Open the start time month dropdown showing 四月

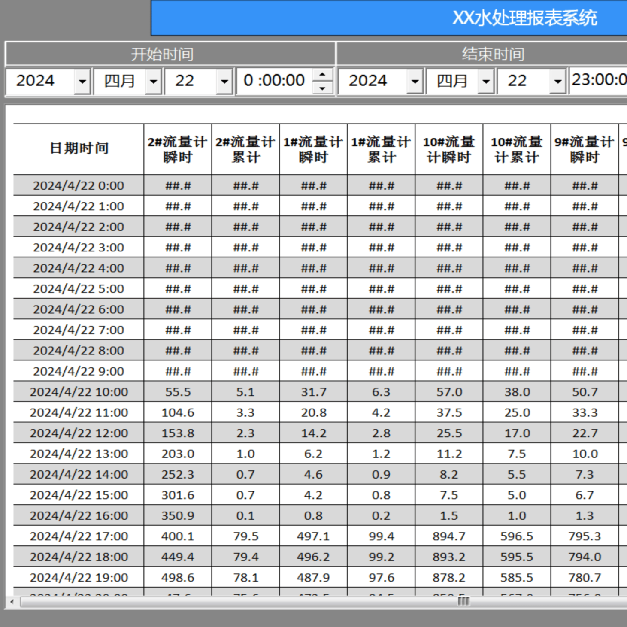point(153,81)
